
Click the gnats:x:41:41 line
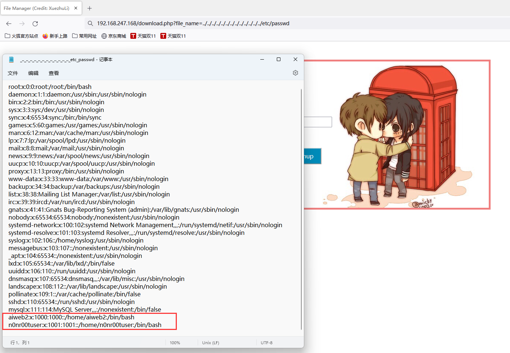pyautogui.click(x=124, y=210)
